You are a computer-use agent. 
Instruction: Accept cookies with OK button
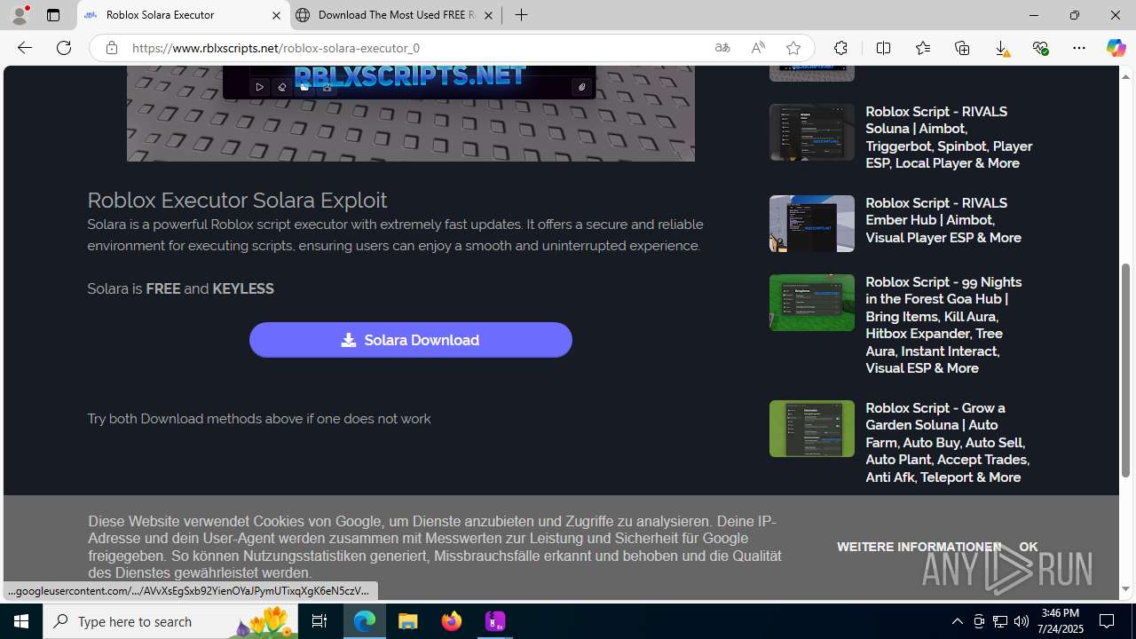[x=1029, y=547]
